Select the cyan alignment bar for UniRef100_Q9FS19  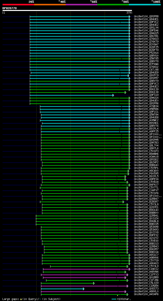coord(72,95)
